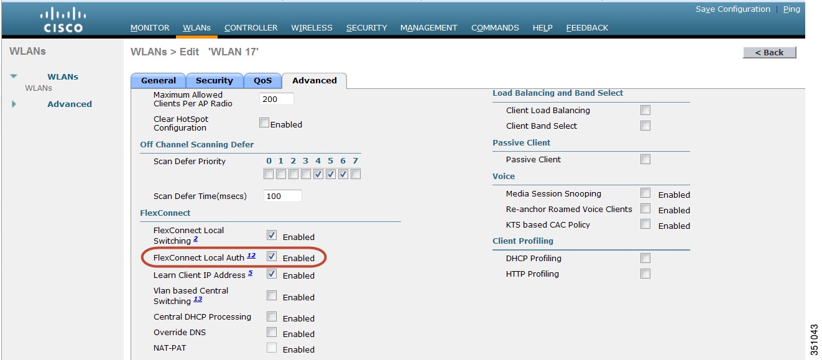Check Scan Defer Priority 2

point(293,174)
